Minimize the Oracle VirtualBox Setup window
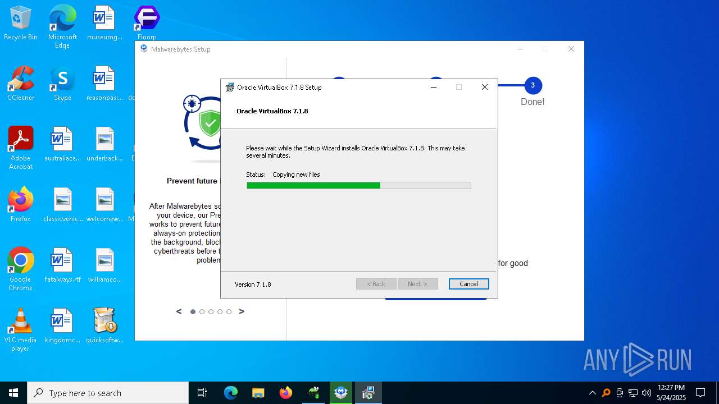This screenshot has height=404, width=719. [x=434, y=87]
